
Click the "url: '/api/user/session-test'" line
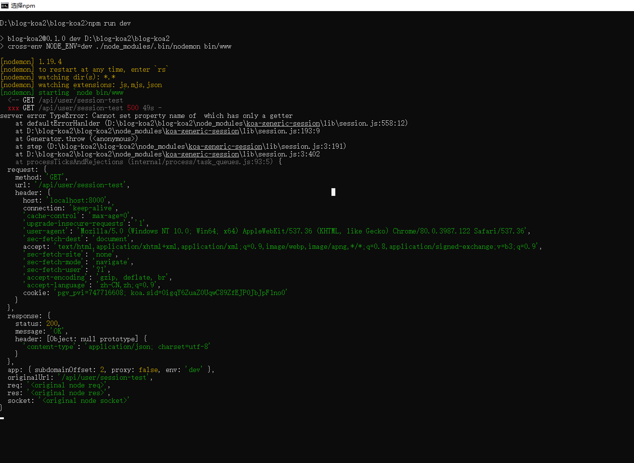click(72, 185)
